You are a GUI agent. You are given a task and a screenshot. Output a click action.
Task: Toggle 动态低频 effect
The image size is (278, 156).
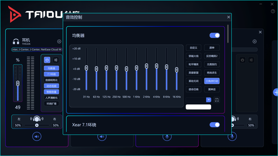tap(51, 86)
